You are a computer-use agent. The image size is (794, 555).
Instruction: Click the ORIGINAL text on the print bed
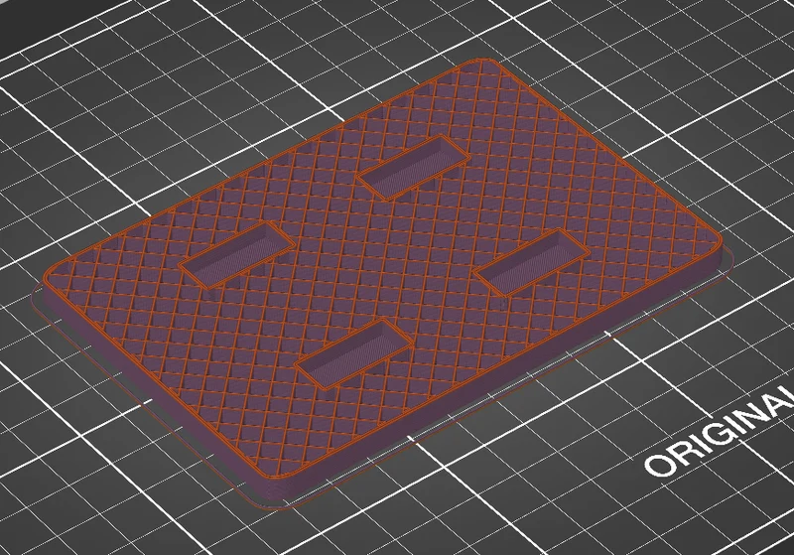[x=719, y=431]
